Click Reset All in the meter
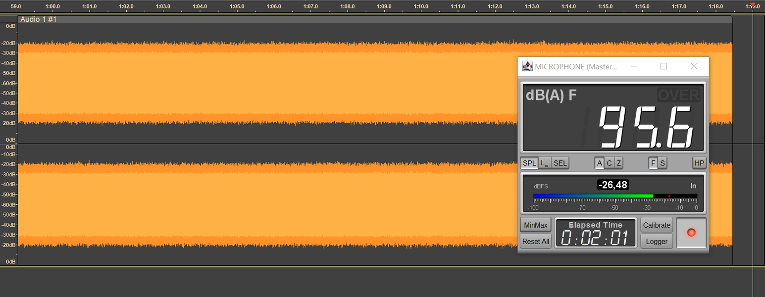This screenshot has width=765, height=297. coord(536,242)
